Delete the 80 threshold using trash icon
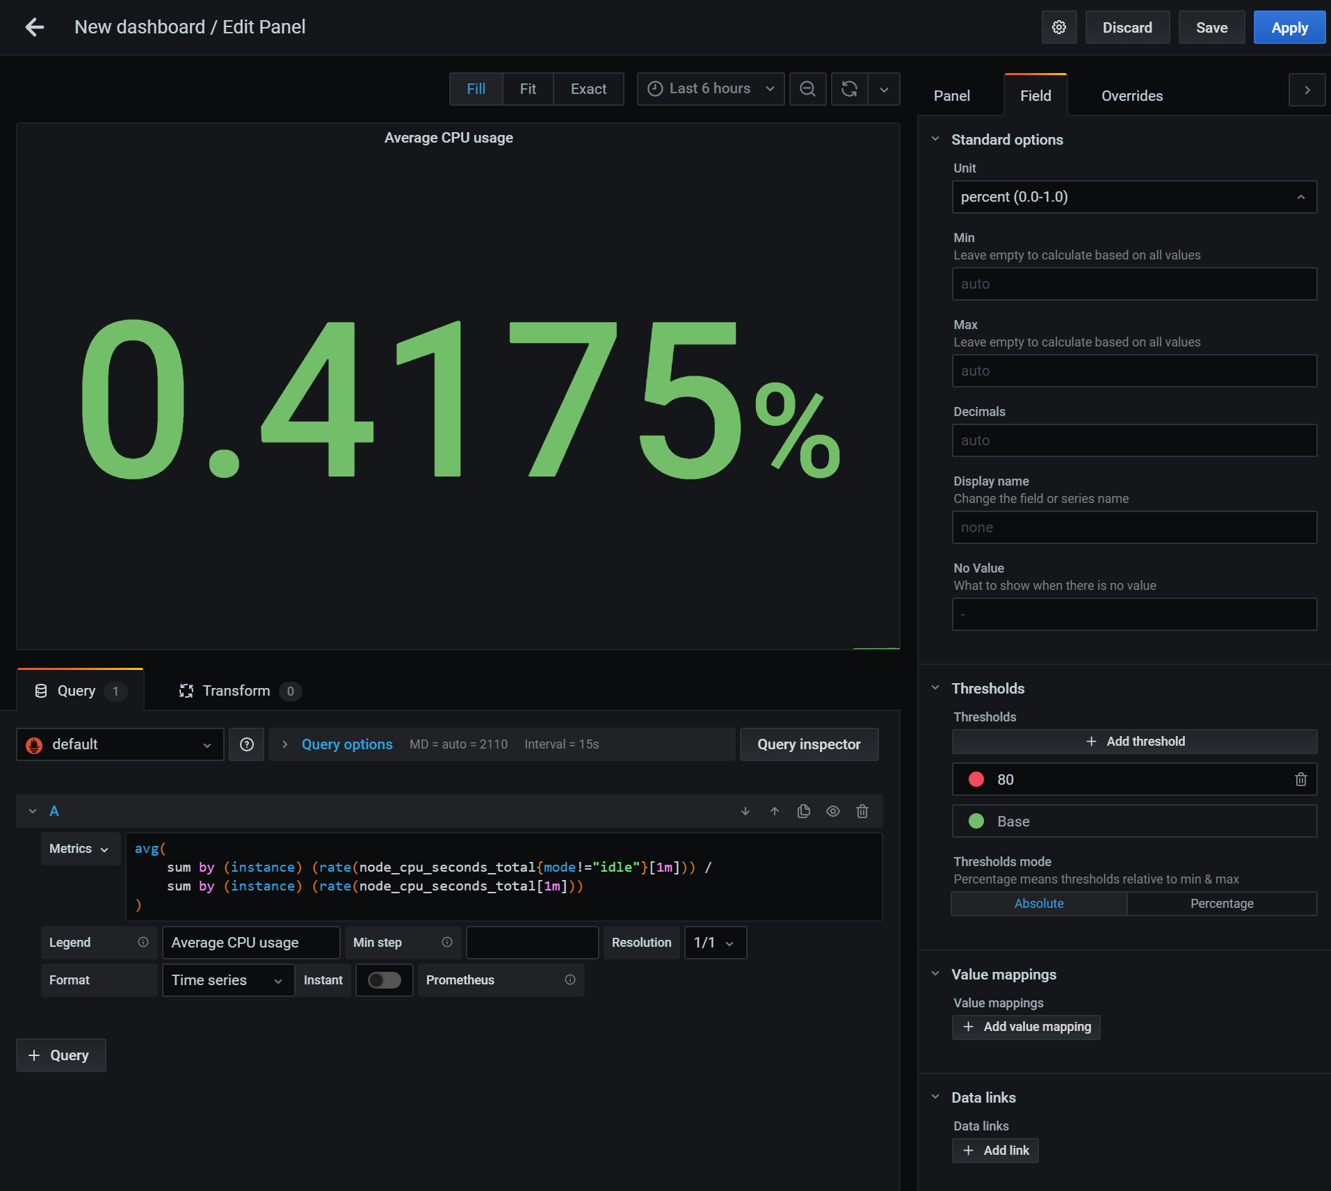The image size is (1331, 1191). click(x=1300, y=779)
